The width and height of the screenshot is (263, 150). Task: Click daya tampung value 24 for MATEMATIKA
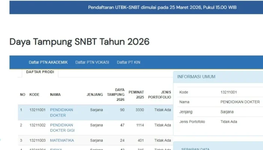click(122, 140)
